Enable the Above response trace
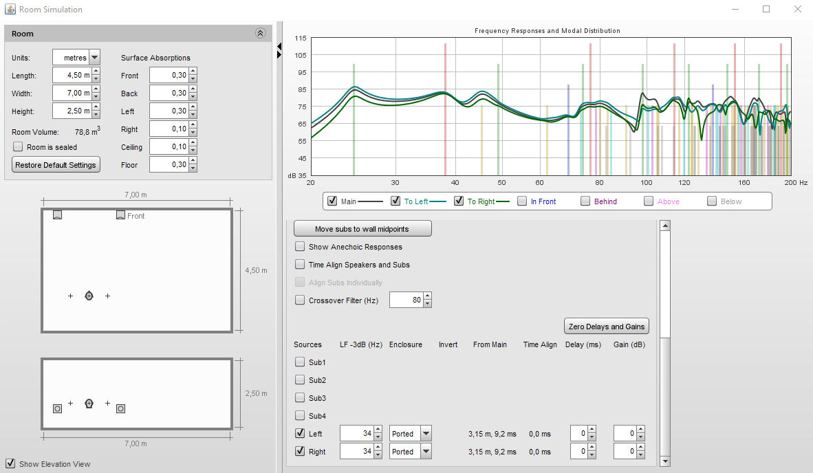813x473 pixels. pyautogui.click(x=649, y=201)
